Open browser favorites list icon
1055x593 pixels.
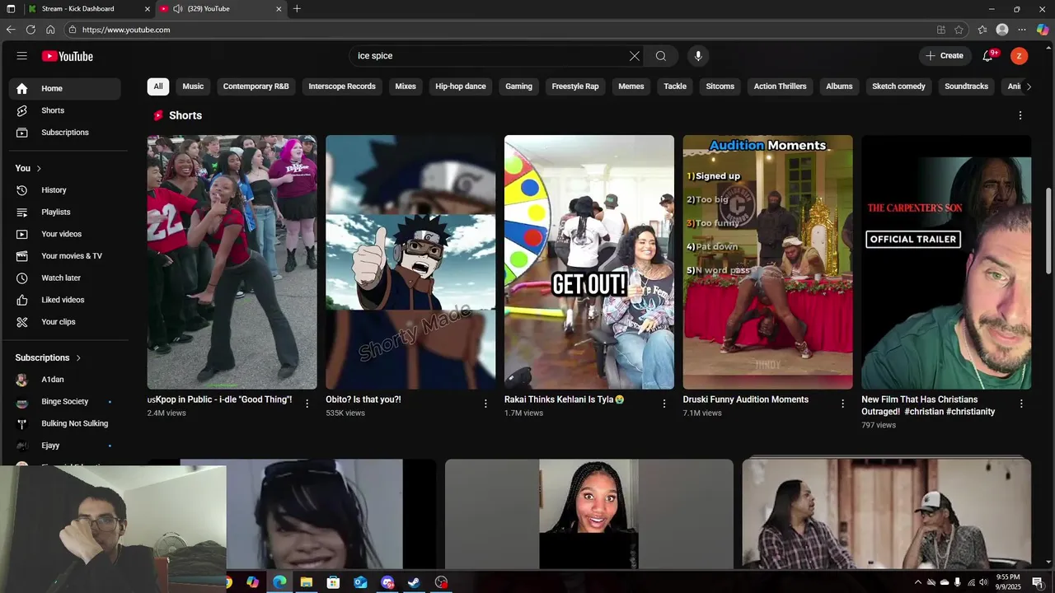pyautogui.click(x=982, y=30)
